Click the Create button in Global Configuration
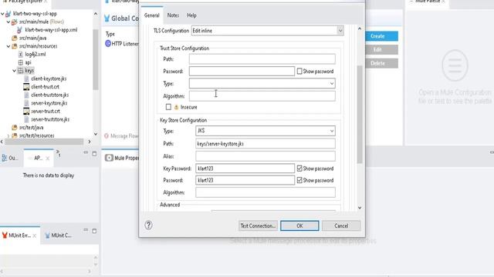Viewport: 494px width, 277px height. coord(381,36)
